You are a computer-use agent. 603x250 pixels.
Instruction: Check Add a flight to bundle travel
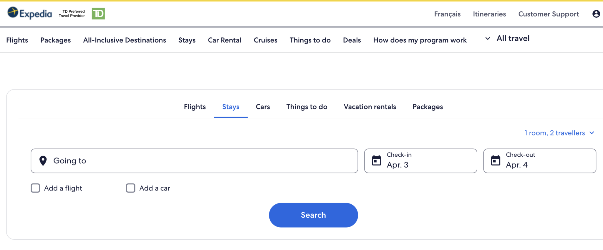pyautogui.click(x=35, y=188)
